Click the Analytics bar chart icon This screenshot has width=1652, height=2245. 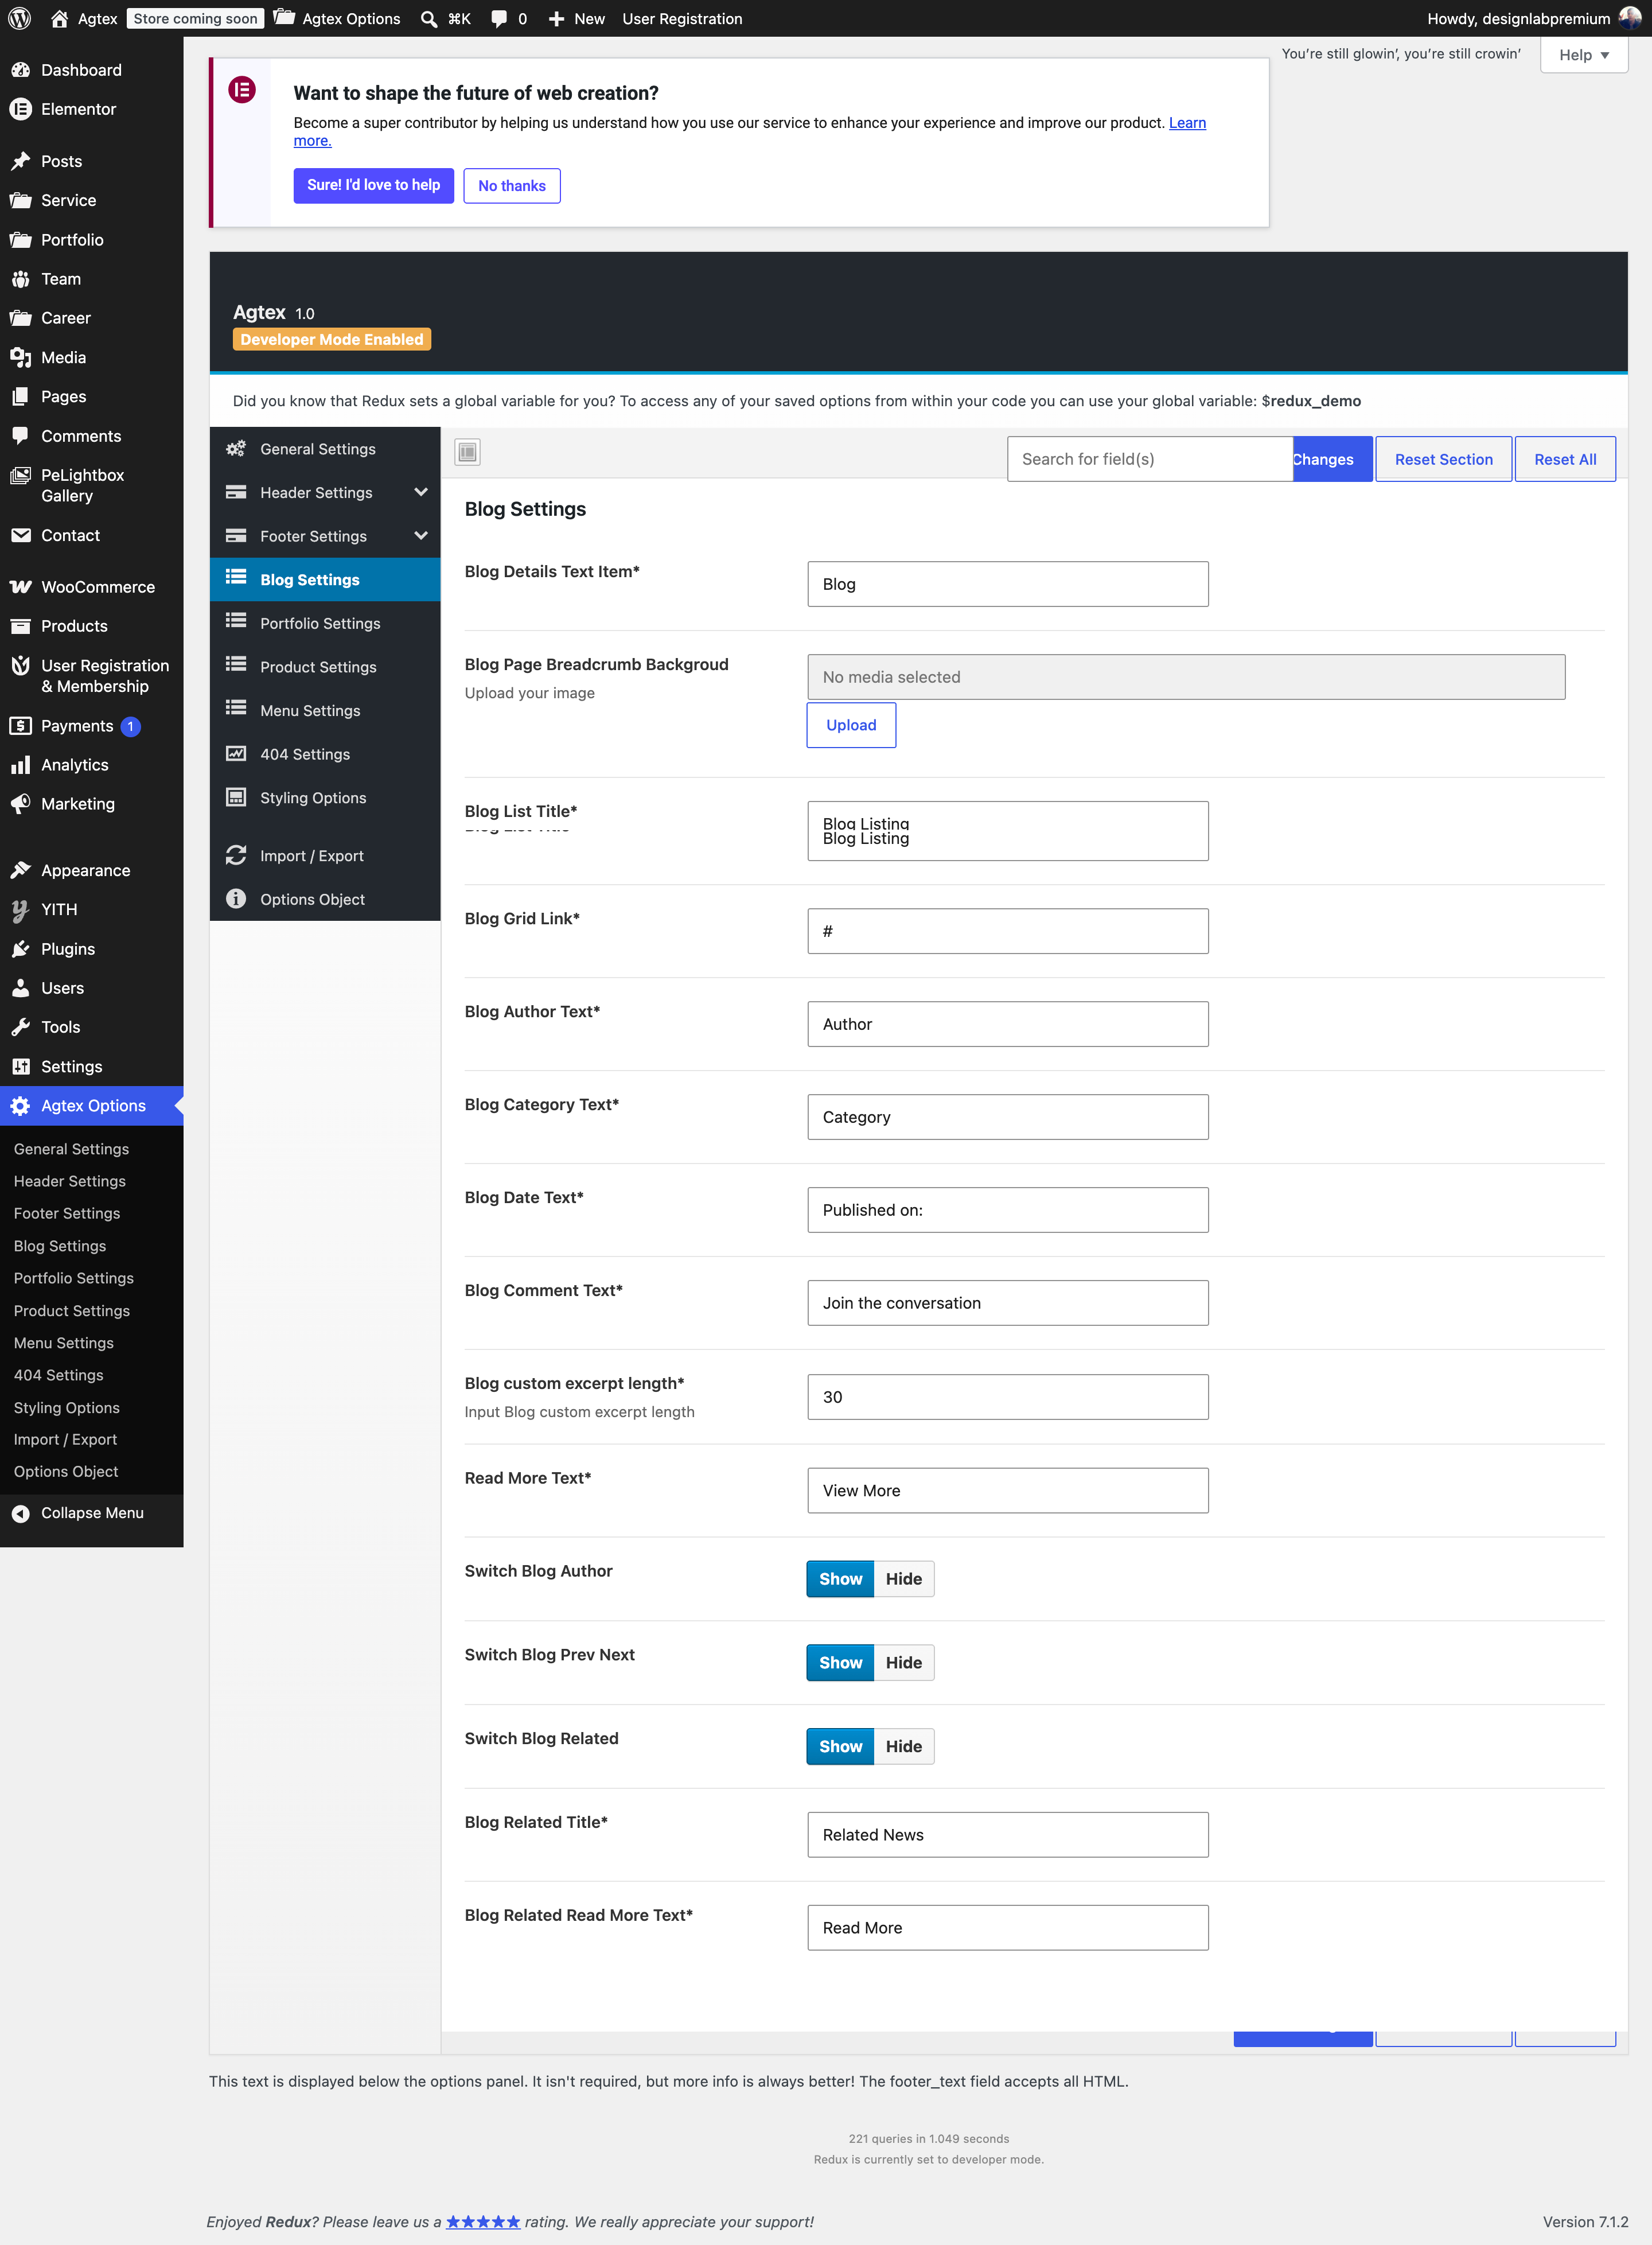(x=20, y=765)
